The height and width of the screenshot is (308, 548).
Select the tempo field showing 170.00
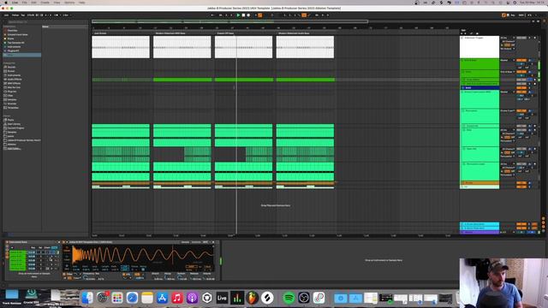click(x=31, y=15)
